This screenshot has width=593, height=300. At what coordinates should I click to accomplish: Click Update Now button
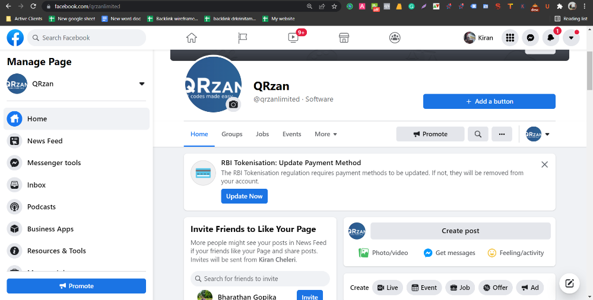245,196
